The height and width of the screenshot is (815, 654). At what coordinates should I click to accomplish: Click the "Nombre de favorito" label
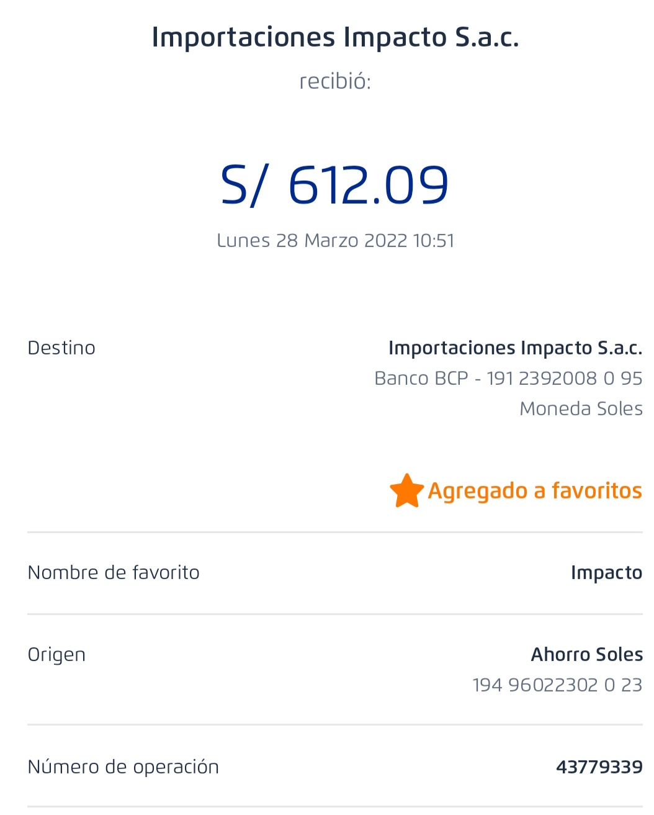(114, 572)
